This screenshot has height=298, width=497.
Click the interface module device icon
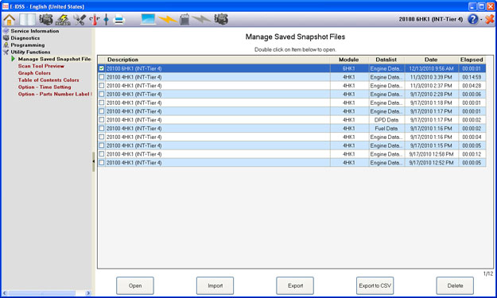184,19
